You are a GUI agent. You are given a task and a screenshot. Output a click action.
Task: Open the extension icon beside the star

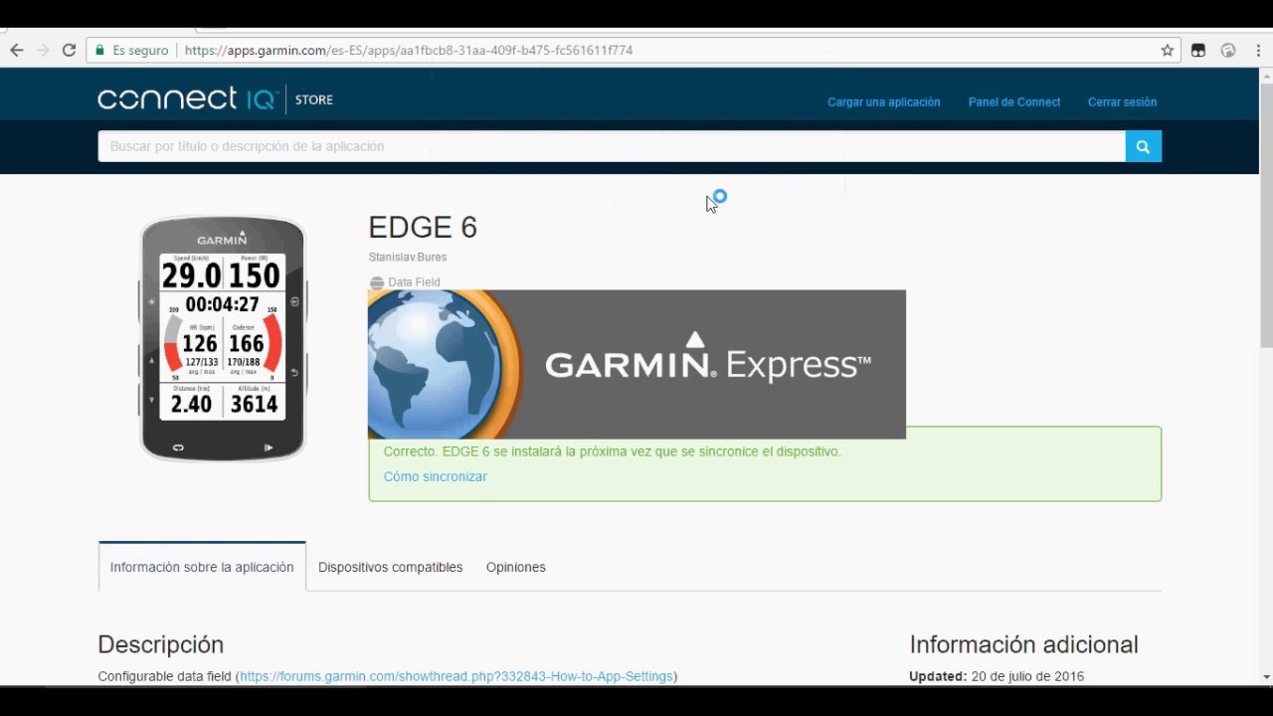1198,50
